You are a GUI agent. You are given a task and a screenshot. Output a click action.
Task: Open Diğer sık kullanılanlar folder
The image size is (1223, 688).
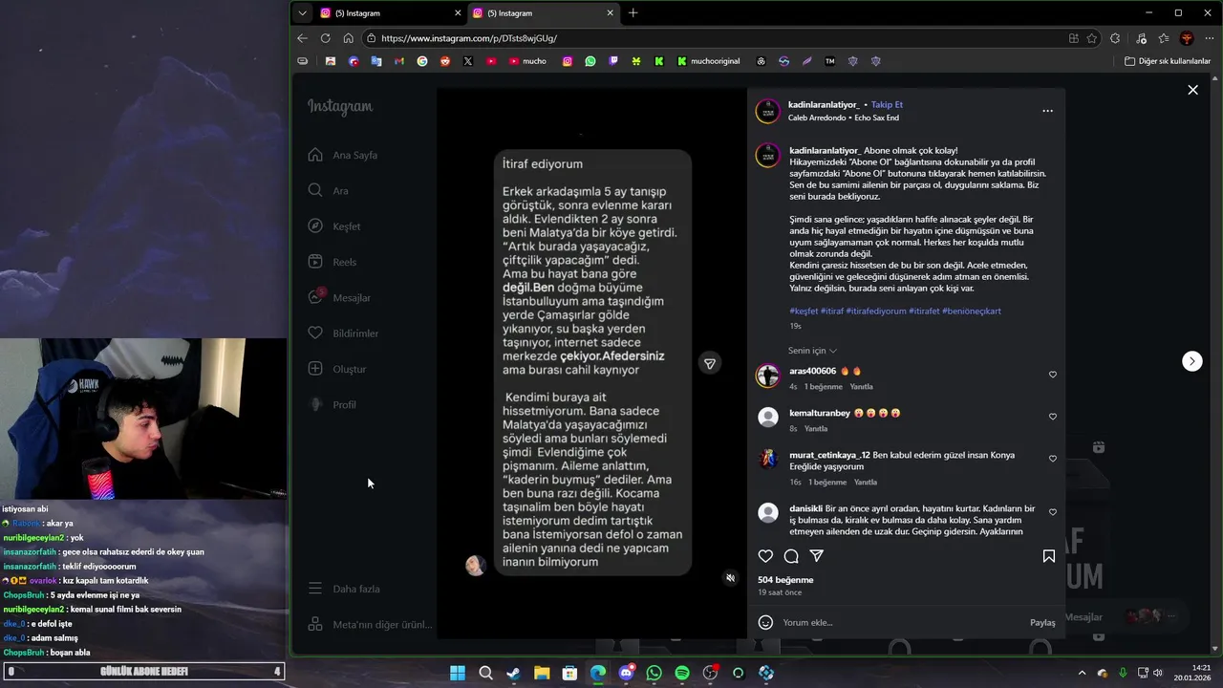[x=1168, y=61]
